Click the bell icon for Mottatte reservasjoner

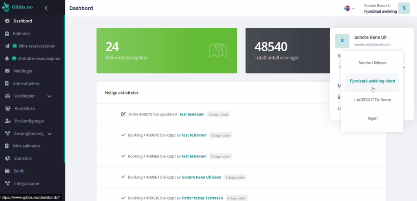click(x=7, y=59)
